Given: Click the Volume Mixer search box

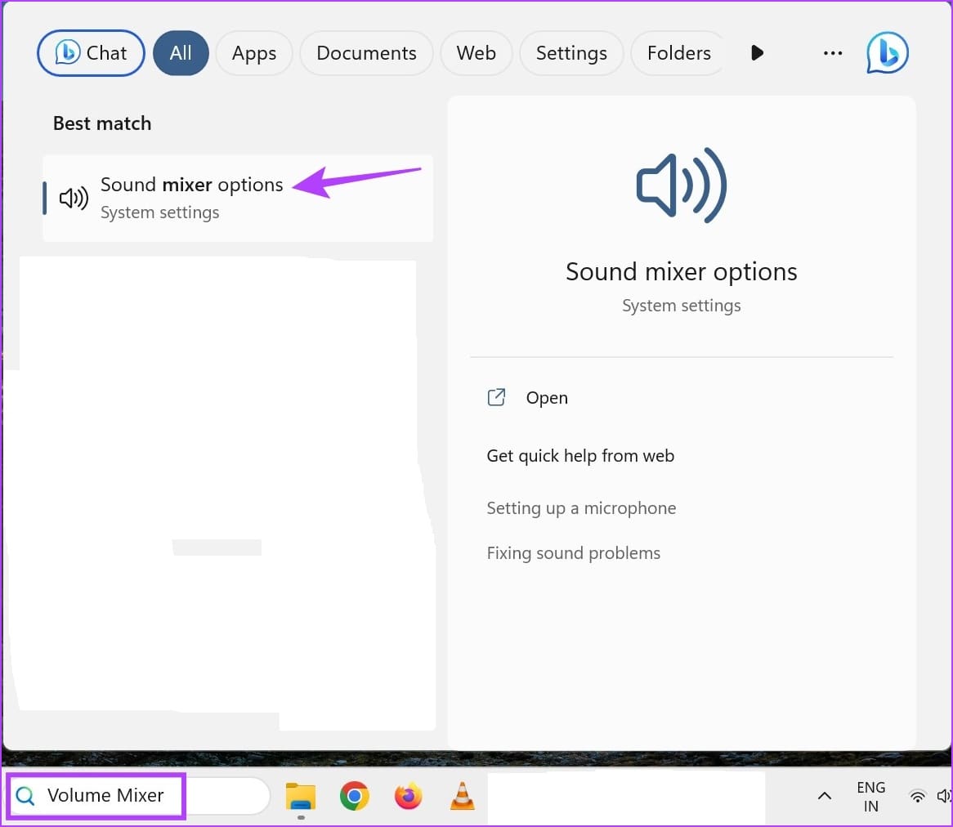Looking at the screenshot, I should (140, 795).
